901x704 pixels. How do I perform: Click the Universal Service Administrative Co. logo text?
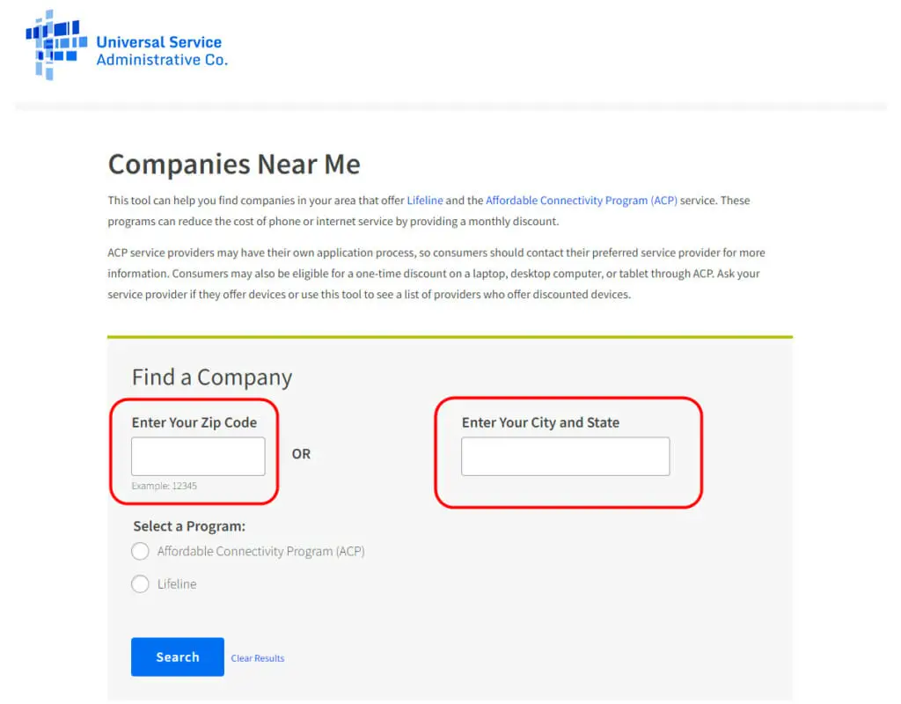162,51
